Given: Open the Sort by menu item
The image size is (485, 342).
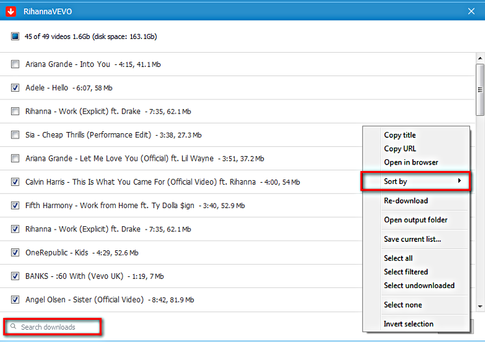Looking at the screenshot, I should (x=415, y=181).
